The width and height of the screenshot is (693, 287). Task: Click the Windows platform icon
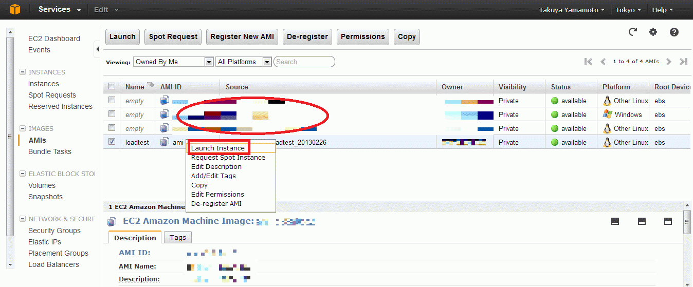[607, 114]
